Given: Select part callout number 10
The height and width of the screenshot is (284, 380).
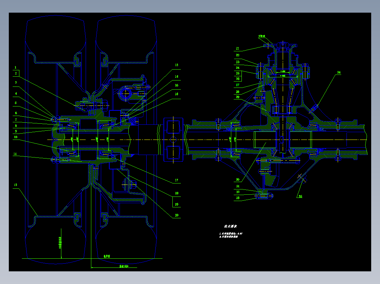Looking at the screenshot, I should click(16, 137).
